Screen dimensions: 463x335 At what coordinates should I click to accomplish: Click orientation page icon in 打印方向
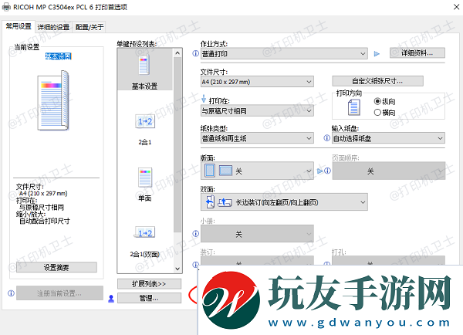pyautogui.click(x=353, y=107)
